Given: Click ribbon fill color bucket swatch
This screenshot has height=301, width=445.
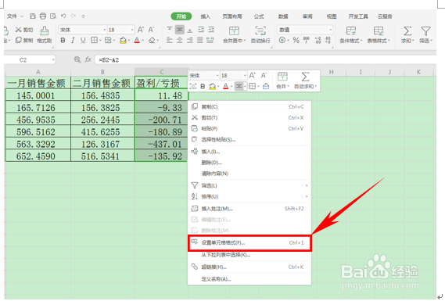Looking at the screenshot, I should coord(123,41).
